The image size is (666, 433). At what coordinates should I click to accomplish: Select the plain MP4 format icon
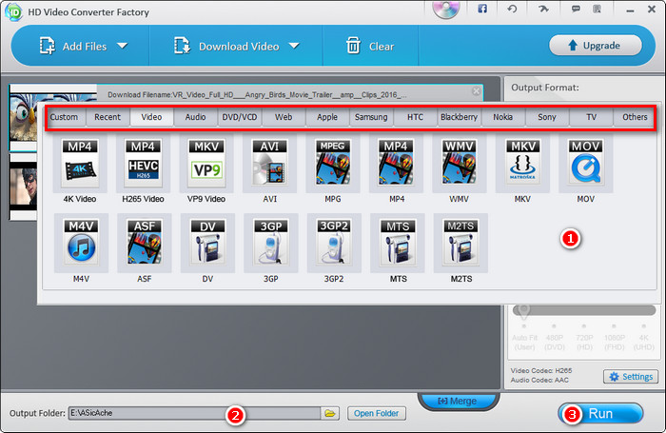click(x=397, y=165)
